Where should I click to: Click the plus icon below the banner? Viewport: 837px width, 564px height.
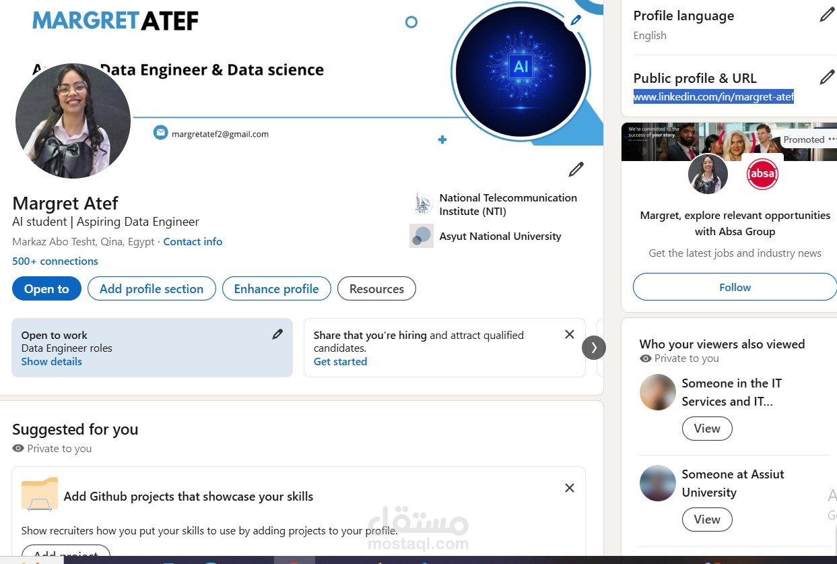pos(442,139)
